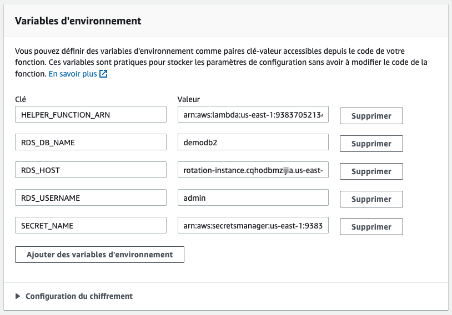The width and height of the screenshot is (452, 315).
Task: Click the external link icon beside En savoir plus
Action: (103, 74)
